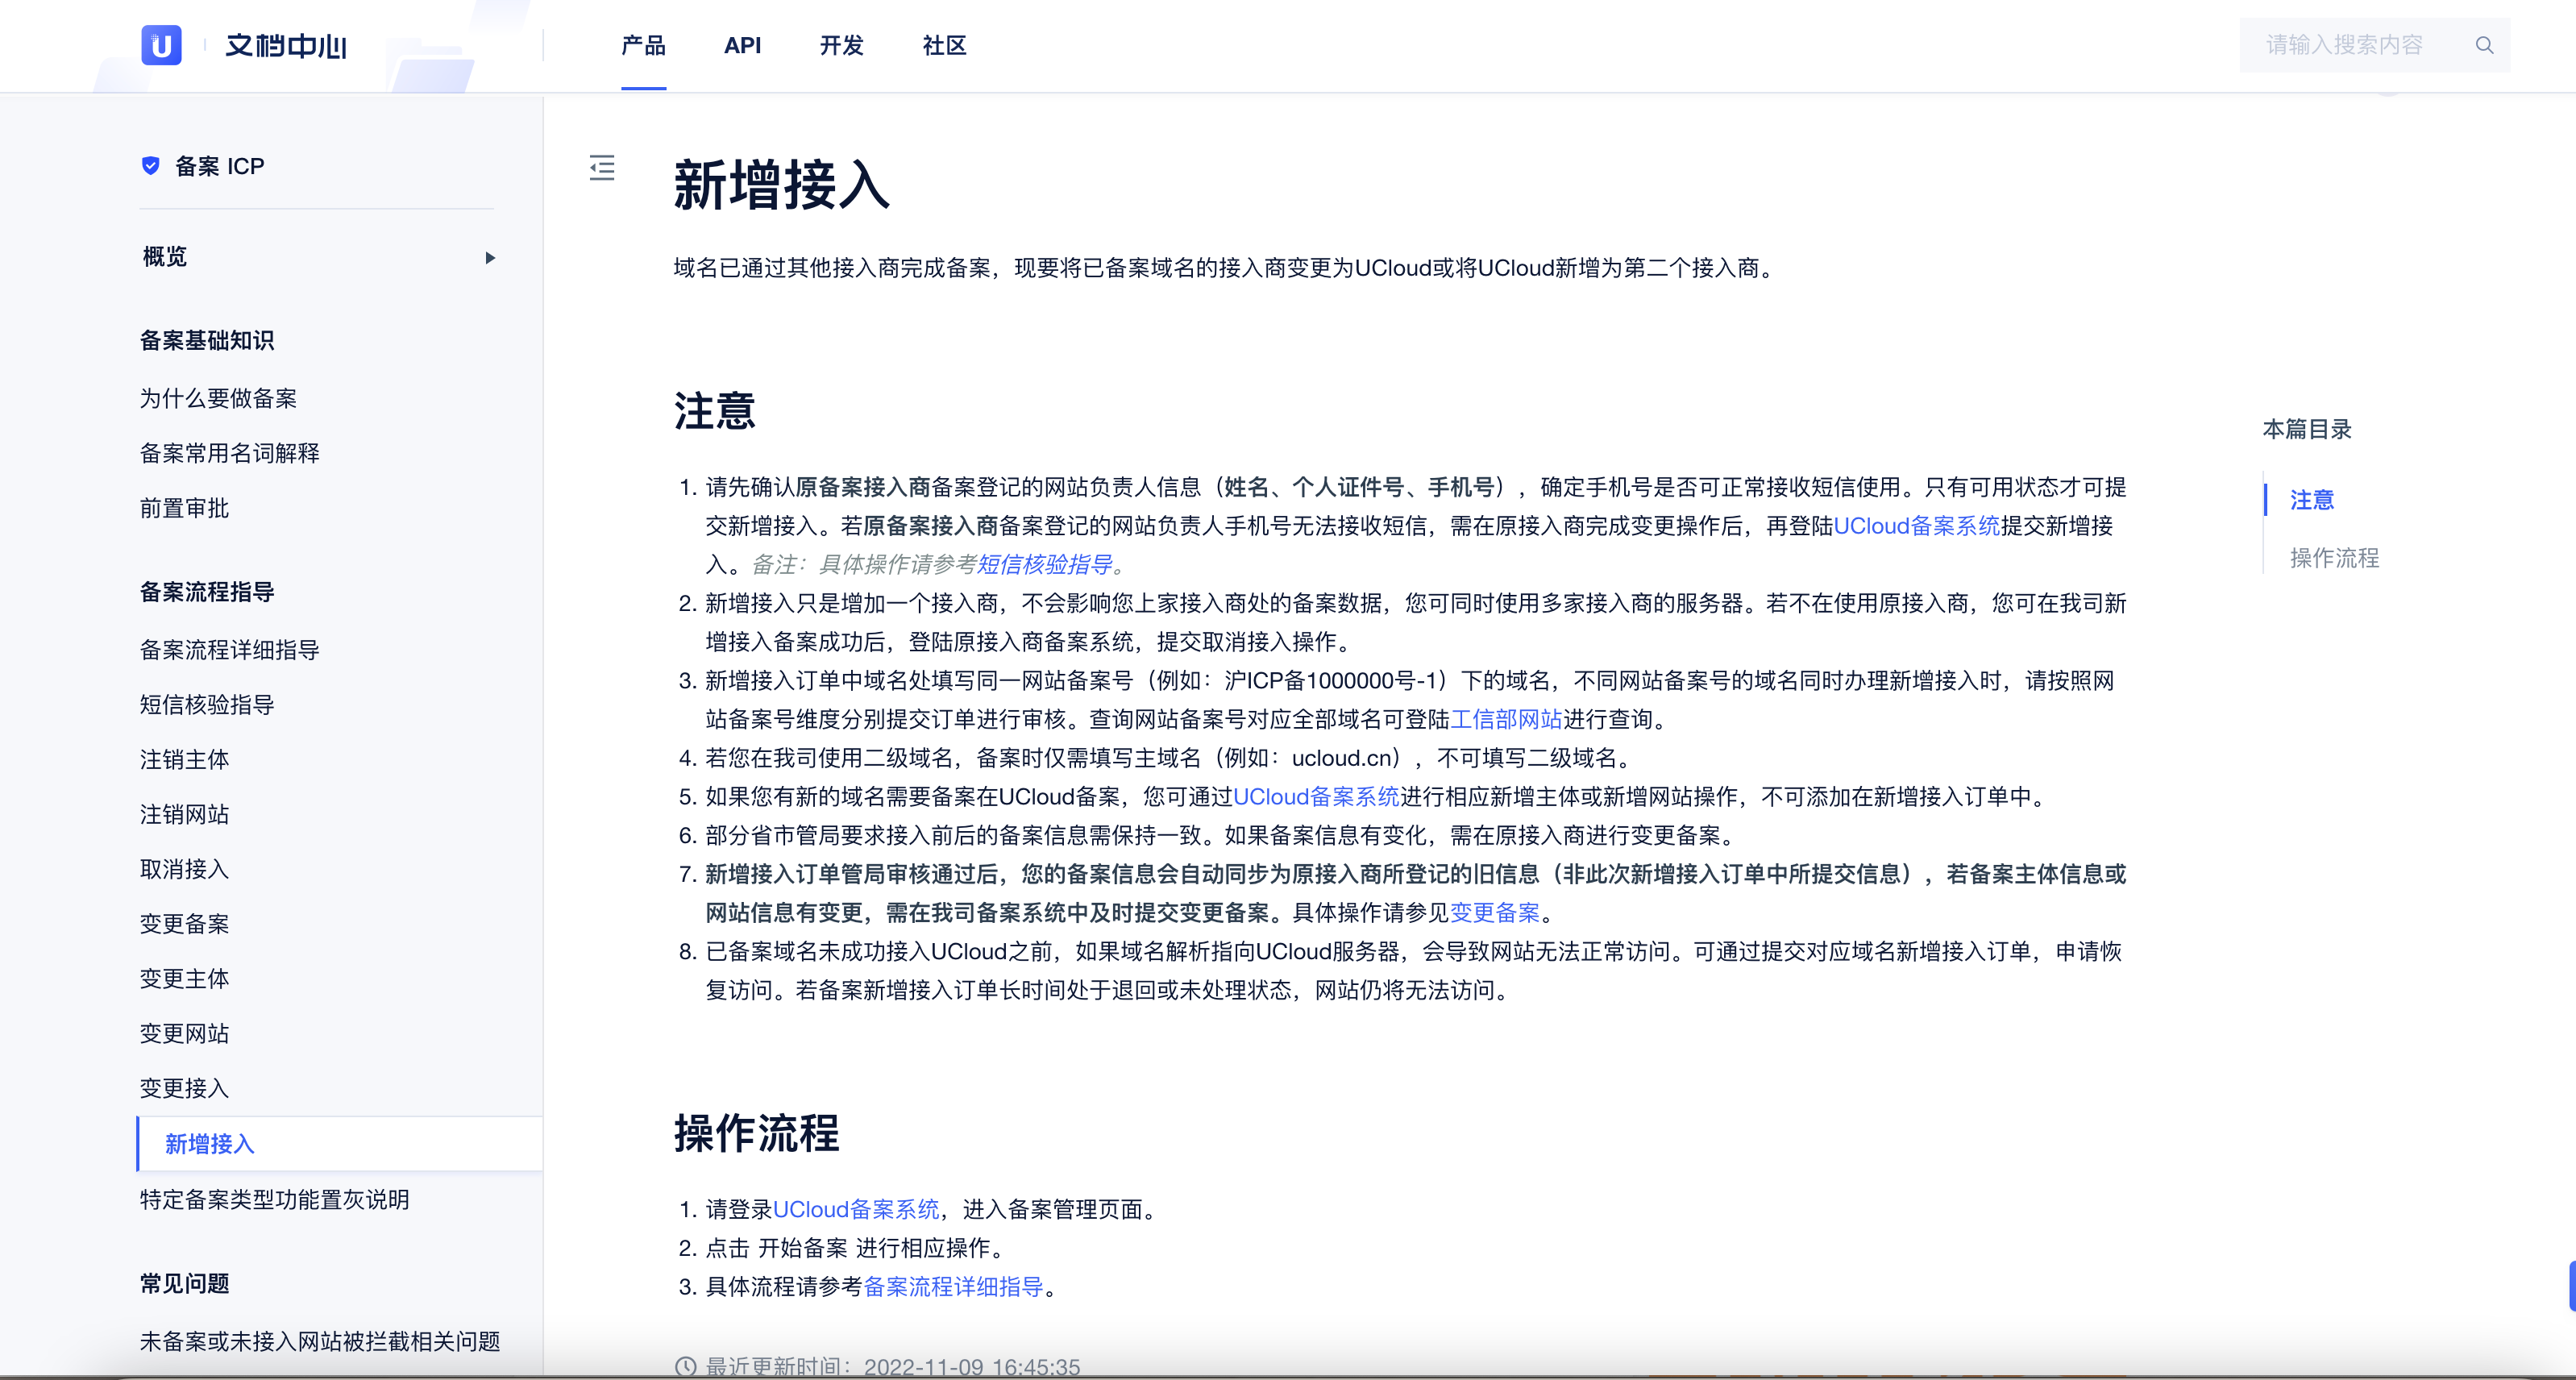2576x1380 pixels.
Task: Open 工信部网站 link in note 3
Action: (x=1506, y=719)
